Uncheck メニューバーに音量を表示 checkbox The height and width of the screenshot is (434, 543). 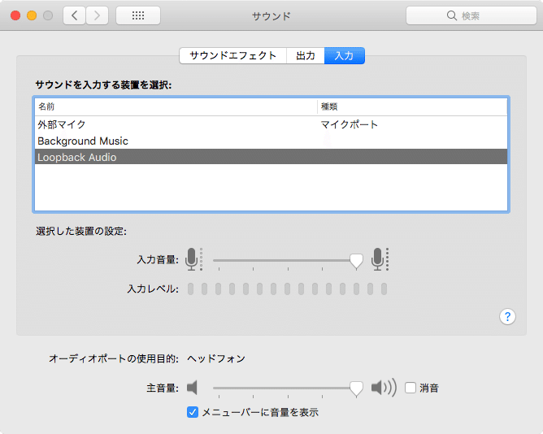193,412
